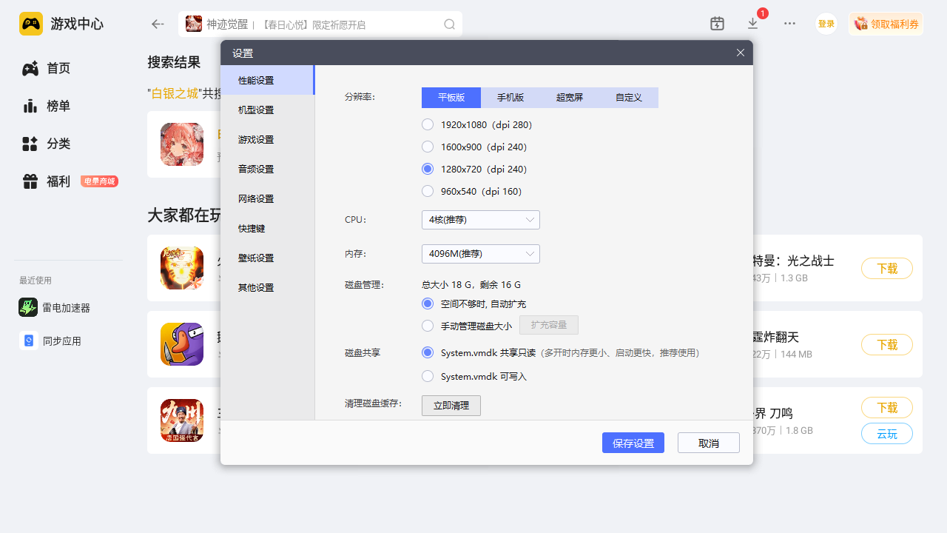Click the calendar check-in icon in top bar
This screenshot has height=533, width=947.
point(717,24)
